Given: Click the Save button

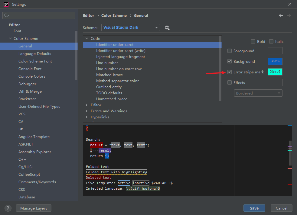Looking at the screenshot, I should point(254,208).
